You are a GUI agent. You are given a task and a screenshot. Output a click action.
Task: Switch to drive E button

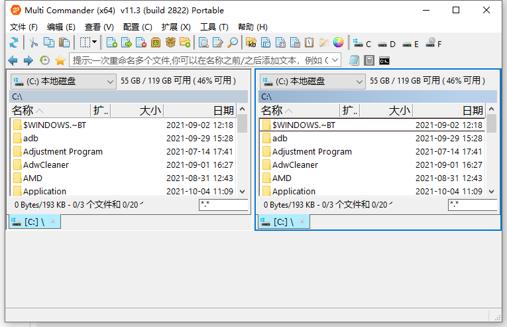click(x=411, y=44)
